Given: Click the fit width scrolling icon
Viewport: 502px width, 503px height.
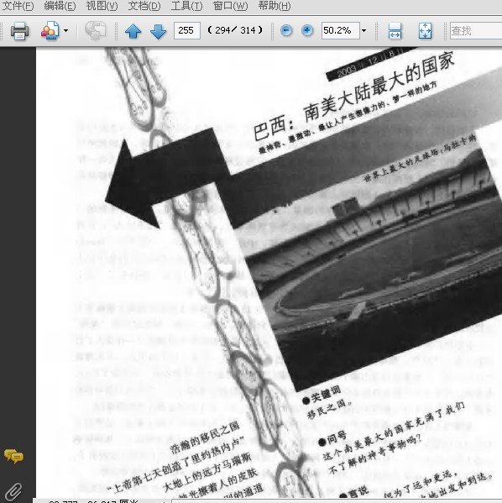Looking at the screenshot, I should (395, 31).
